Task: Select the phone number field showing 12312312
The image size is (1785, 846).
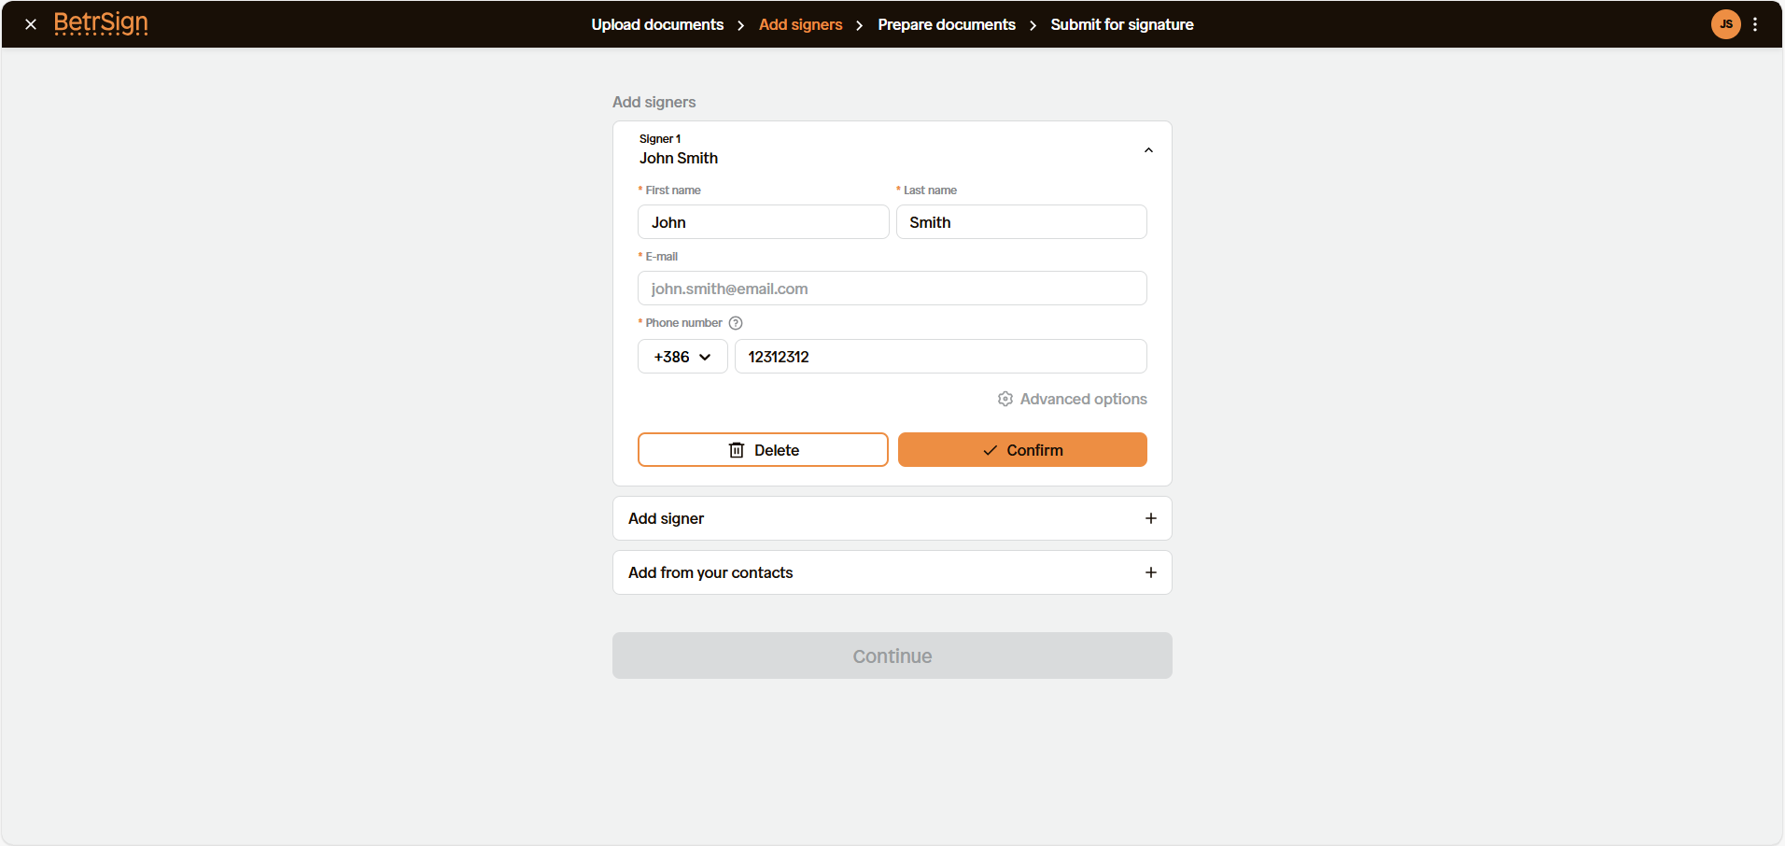Action: 941,357
